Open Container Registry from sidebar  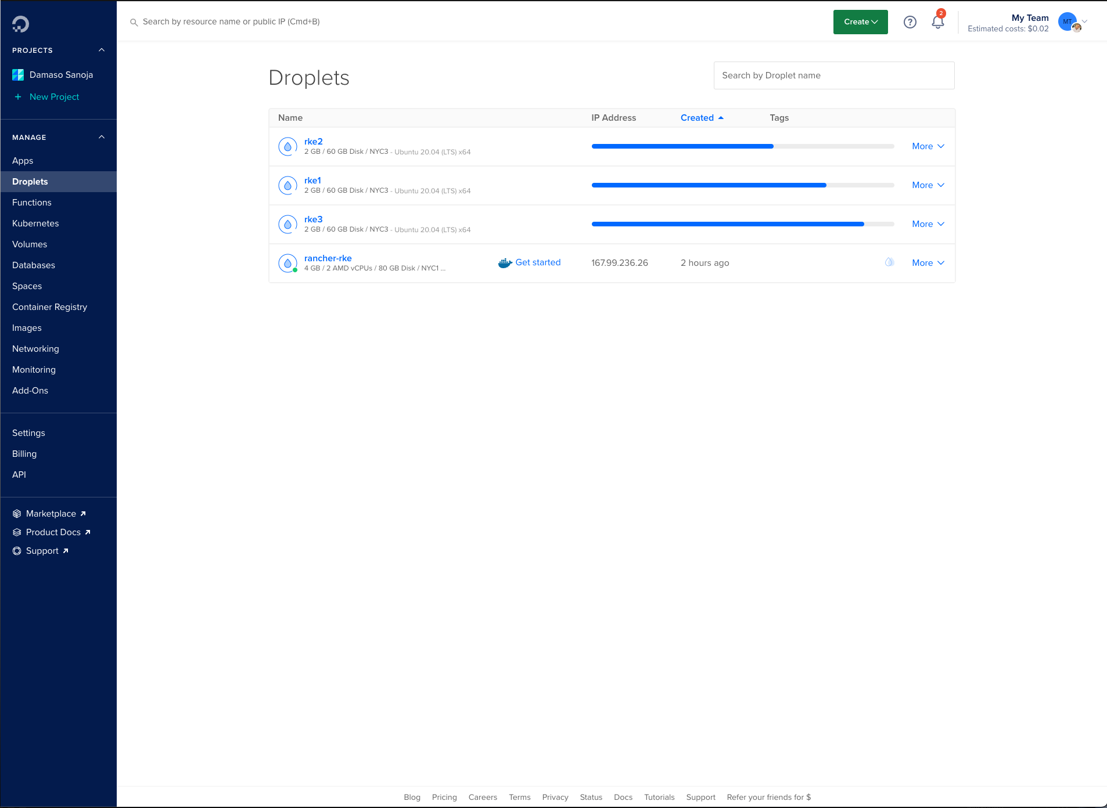(x=49, y=307)
